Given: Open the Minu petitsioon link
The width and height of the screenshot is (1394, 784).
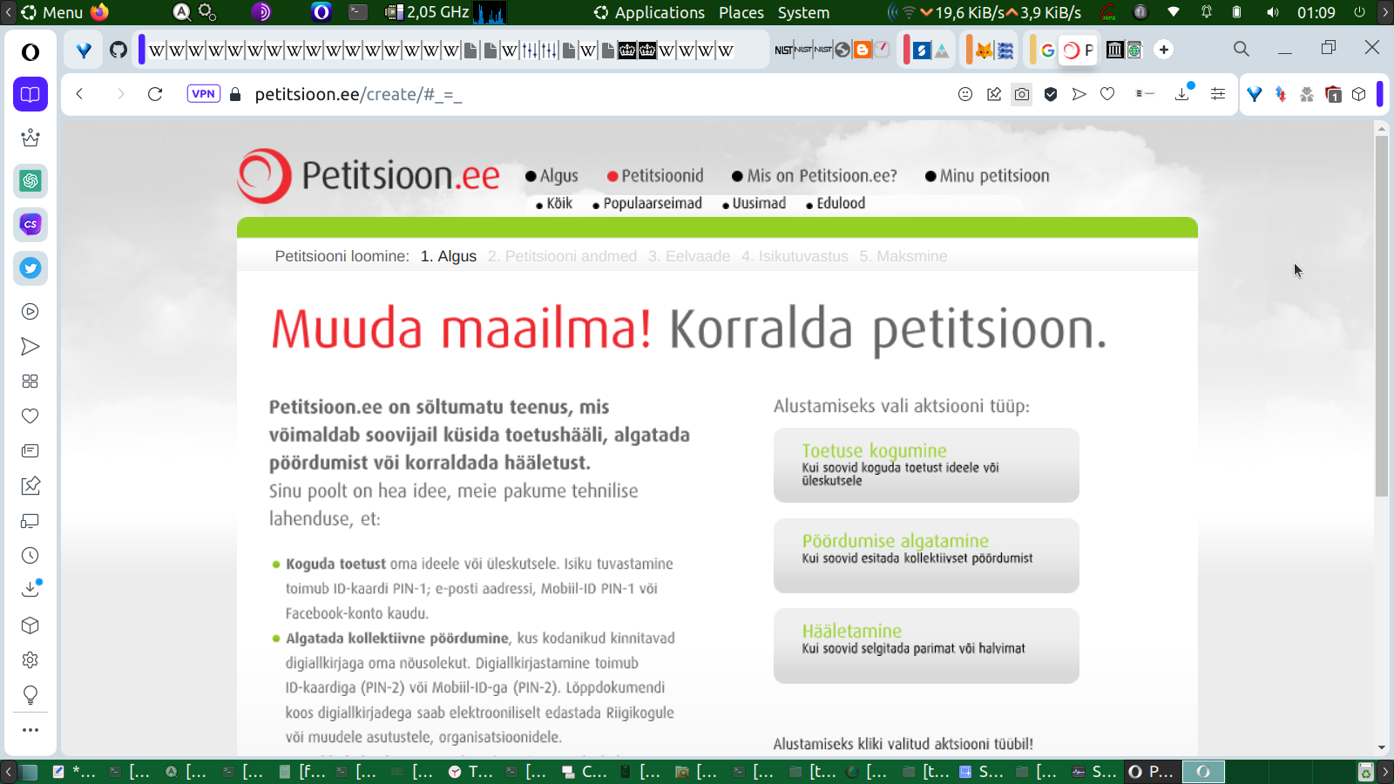Looking at the screenshot, I should (x=987, y=176).
